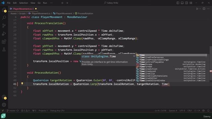The width and height of the screenshot is (212, 119).
Task: Expand the Scripts breadcrumb
Action: pyautogui.click(x=22, y=14)
